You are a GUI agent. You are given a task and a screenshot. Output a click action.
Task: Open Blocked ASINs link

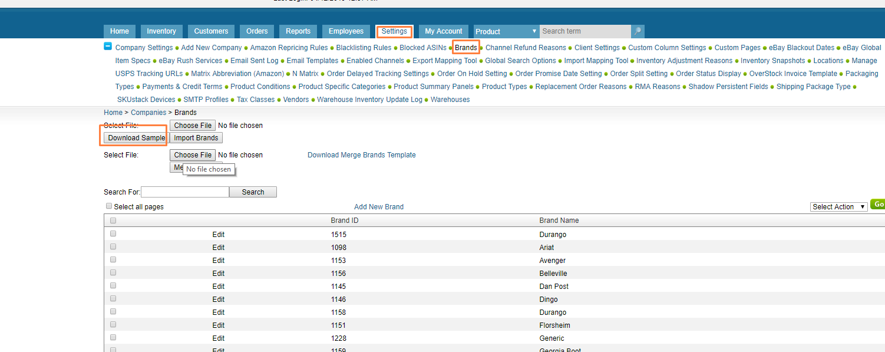click(423, 48)
